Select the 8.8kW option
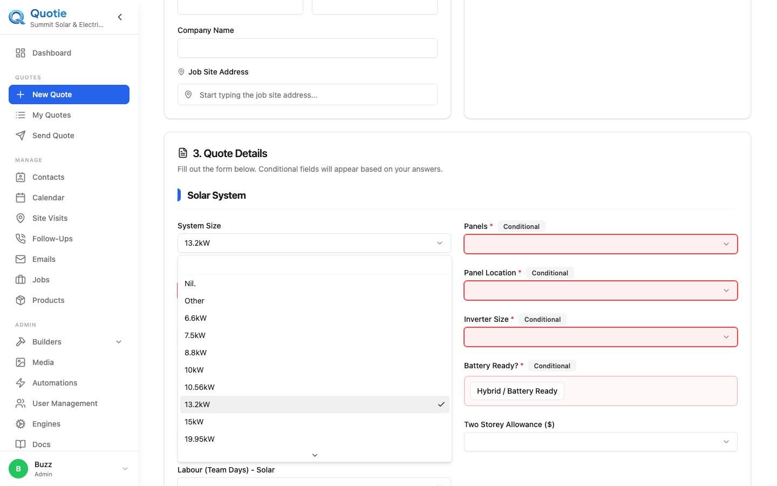Screen dimensions: 777x486 click(x=315, y=353)
